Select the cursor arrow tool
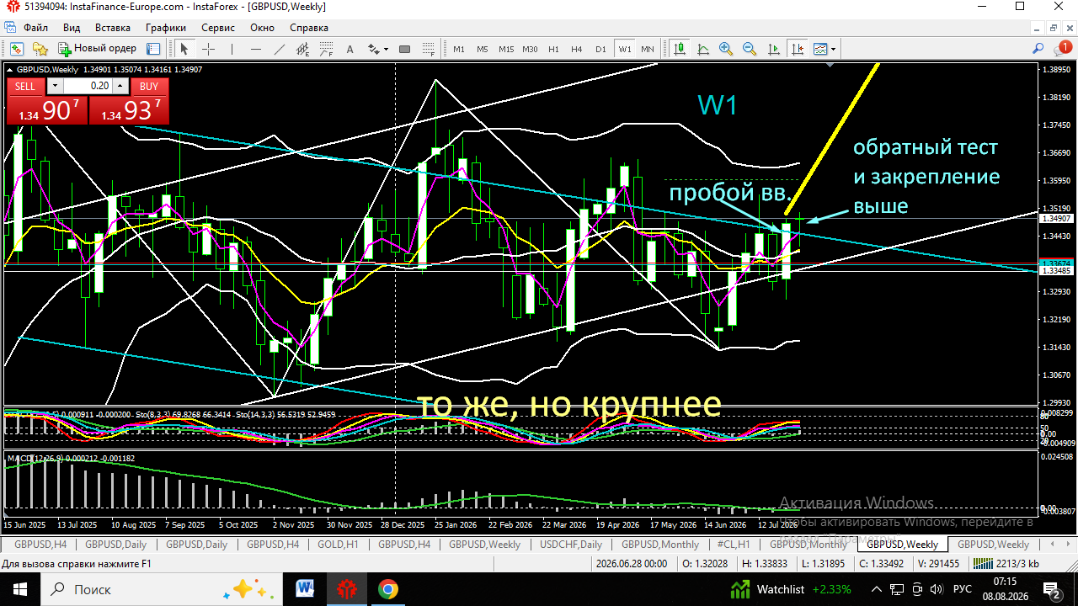The image size is (1078, 606). click(x=184, y=49)
